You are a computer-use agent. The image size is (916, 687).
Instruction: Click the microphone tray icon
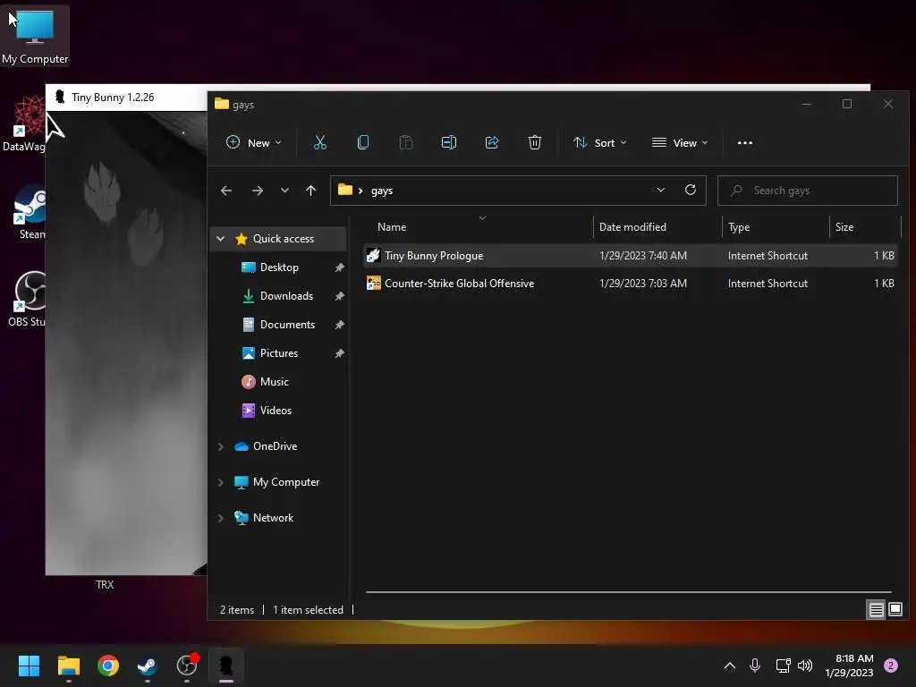755,666
